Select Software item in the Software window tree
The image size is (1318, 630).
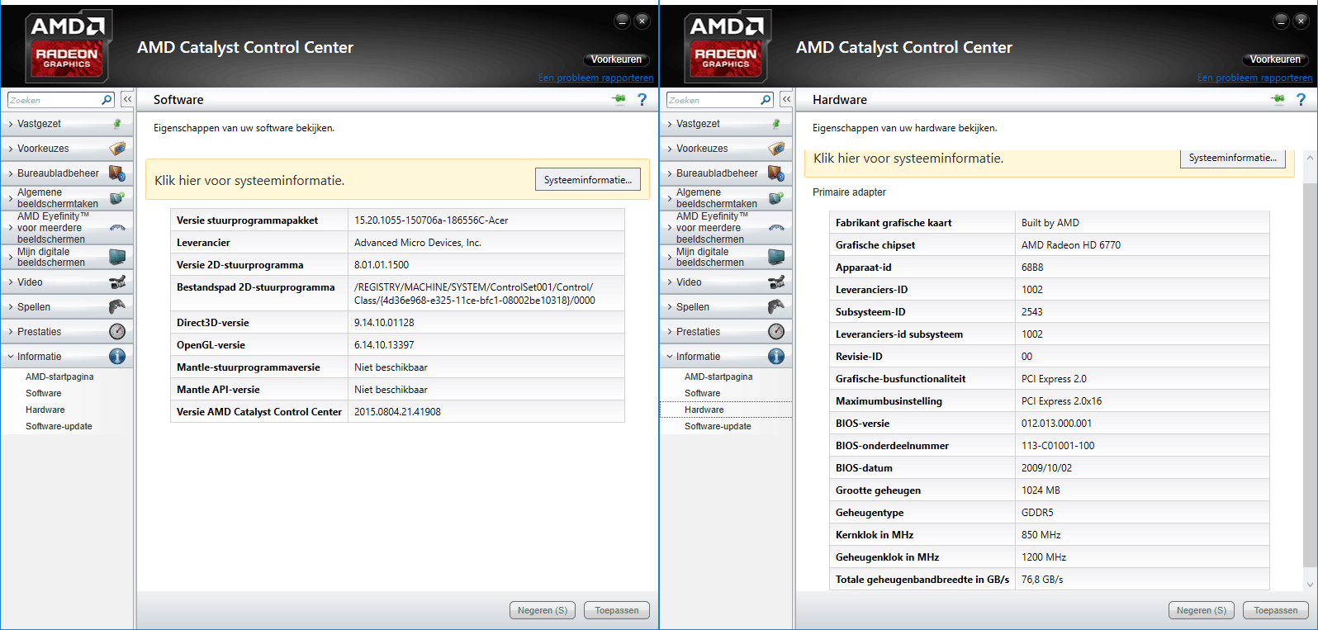click(44, 393)
